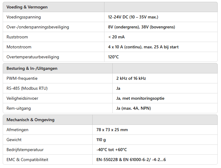
Task: Click the 120°C overtemperature value
Action: [113, 57]
